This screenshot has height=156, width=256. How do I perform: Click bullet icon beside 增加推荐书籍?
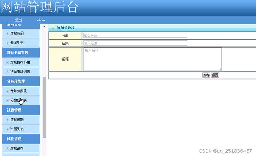point(7,62)
